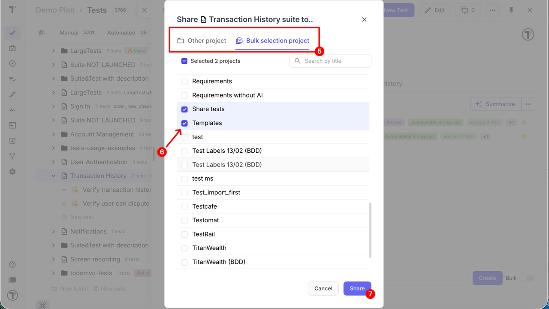
Task: Click the pin icon in top bar
Action: [511, 10]
